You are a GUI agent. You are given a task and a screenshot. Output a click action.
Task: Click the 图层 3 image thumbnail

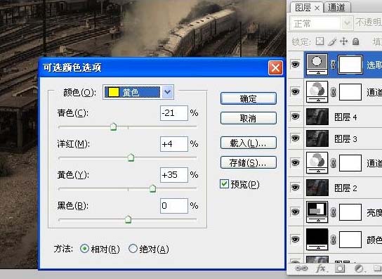317,138
